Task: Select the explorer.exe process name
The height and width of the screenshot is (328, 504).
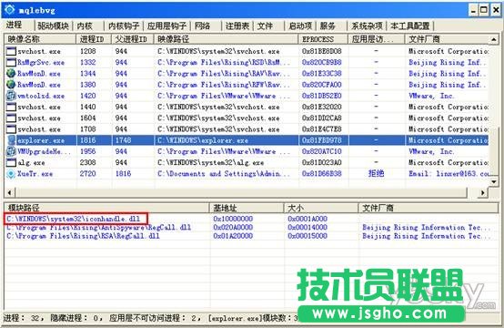Action: tap(41, 140)
